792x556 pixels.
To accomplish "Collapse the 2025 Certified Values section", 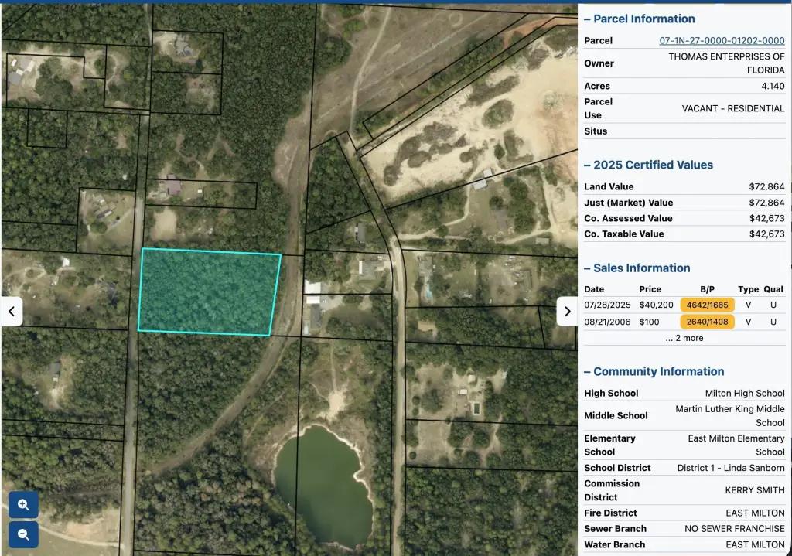I will coord(648,165).
